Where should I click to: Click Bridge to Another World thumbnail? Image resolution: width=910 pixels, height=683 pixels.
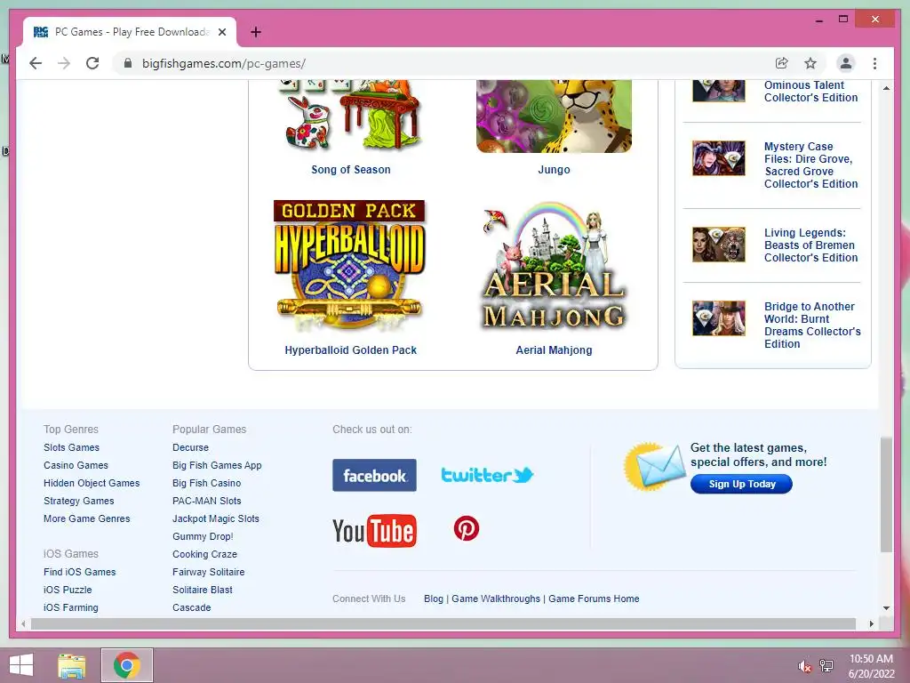[718, 318]
